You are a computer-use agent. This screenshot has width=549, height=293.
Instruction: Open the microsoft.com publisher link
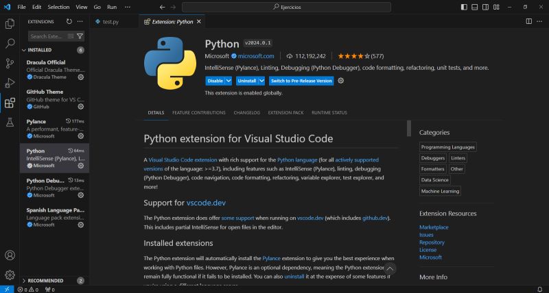pyautogui.click(x=256, y=56)
